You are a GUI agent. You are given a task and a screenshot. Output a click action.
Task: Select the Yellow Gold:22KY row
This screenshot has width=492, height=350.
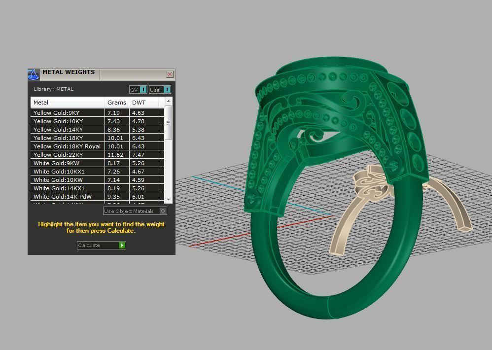point(97,155)
